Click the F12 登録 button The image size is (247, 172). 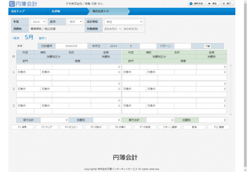[x=219, y=127]
